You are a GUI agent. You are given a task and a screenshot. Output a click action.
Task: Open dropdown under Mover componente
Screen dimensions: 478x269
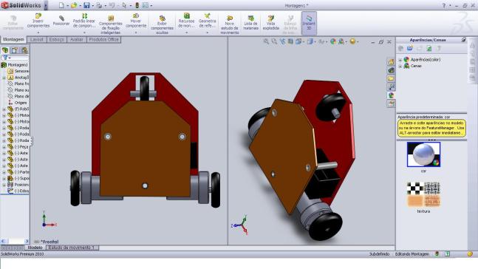[x=136, y=33]
